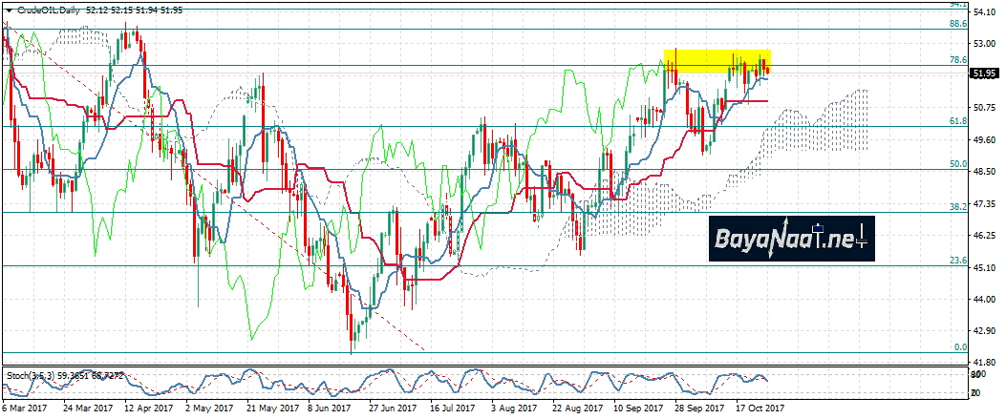
Task: Click the triangle arrow beside CrudeOIL,Daily
Action: coord(9,7)
